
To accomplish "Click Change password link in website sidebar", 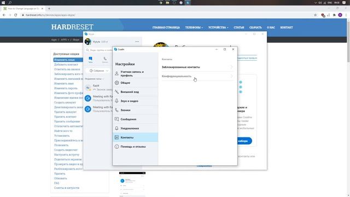I will [x=66, y=88].
